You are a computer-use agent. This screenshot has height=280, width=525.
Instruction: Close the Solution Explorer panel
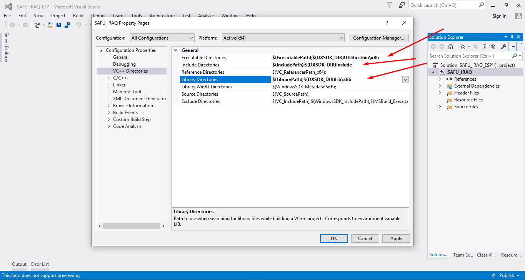point(518,37)
